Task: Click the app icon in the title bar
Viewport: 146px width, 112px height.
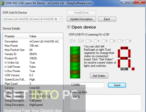Action: tap(2, 3)
